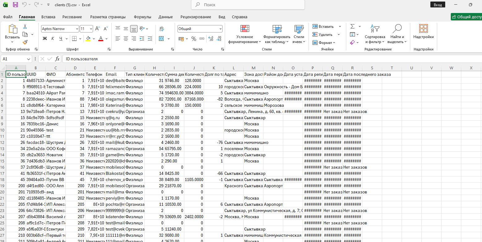The image size is (482, 242).
Task: Open the Aptos Narrow font dropdown
Action: pyautogui.click(x=77, y=29)
